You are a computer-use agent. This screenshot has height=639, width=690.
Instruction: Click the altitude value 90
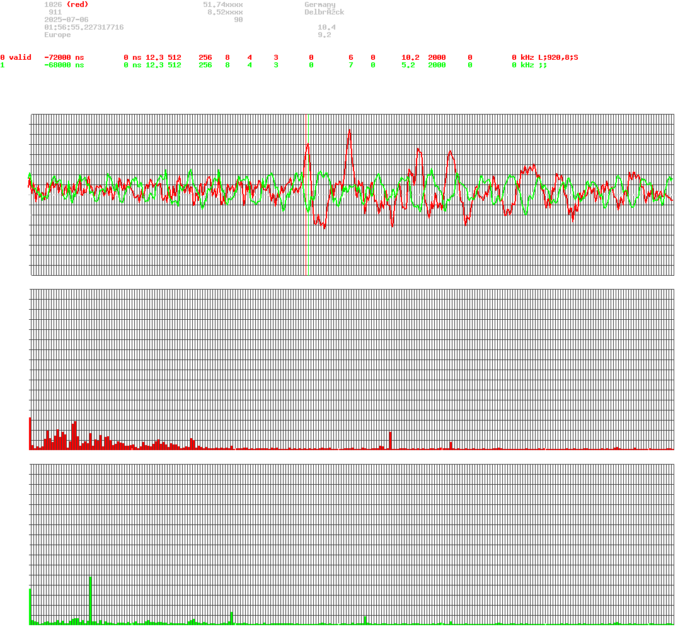coord(239,20)
